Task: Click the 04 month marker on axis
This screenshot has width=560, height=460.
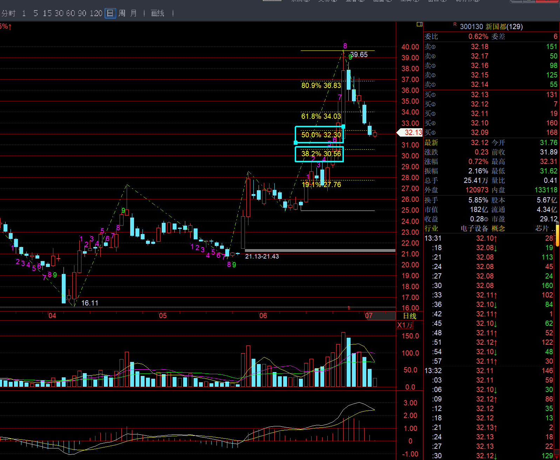Action: (52, 316)
